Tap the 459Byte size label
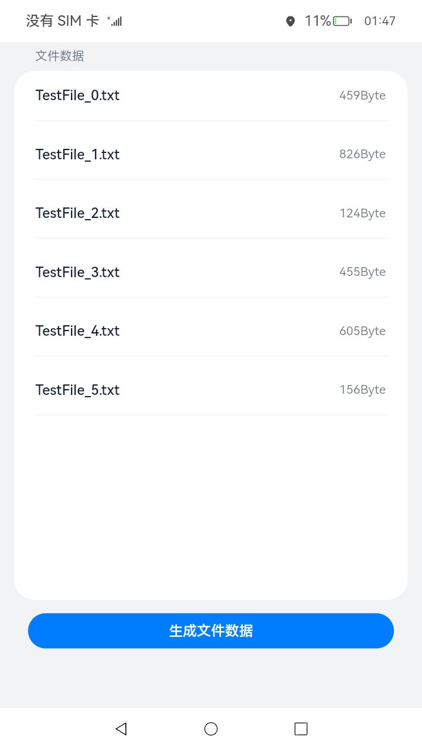422x750 pixels. click(x=362, y=96)
